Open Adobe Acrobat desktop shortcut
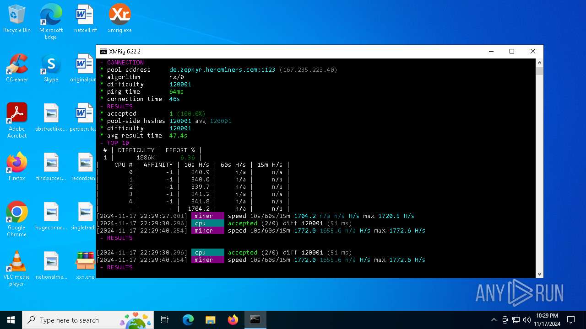 coord(17,121)
